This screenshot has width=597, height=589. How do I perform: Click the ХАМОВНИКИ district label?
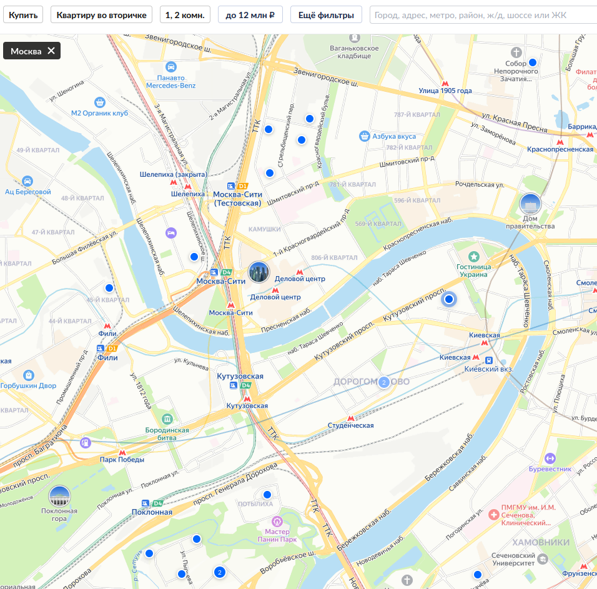click(x=541, y=542)
